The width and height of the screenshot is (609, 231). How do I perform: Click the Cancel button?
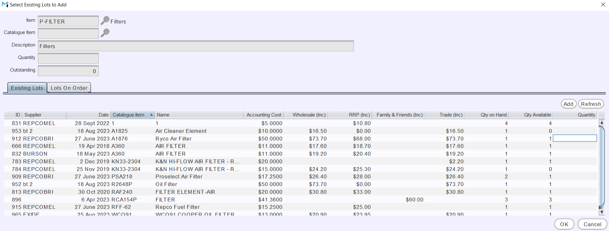click(592, 224)
